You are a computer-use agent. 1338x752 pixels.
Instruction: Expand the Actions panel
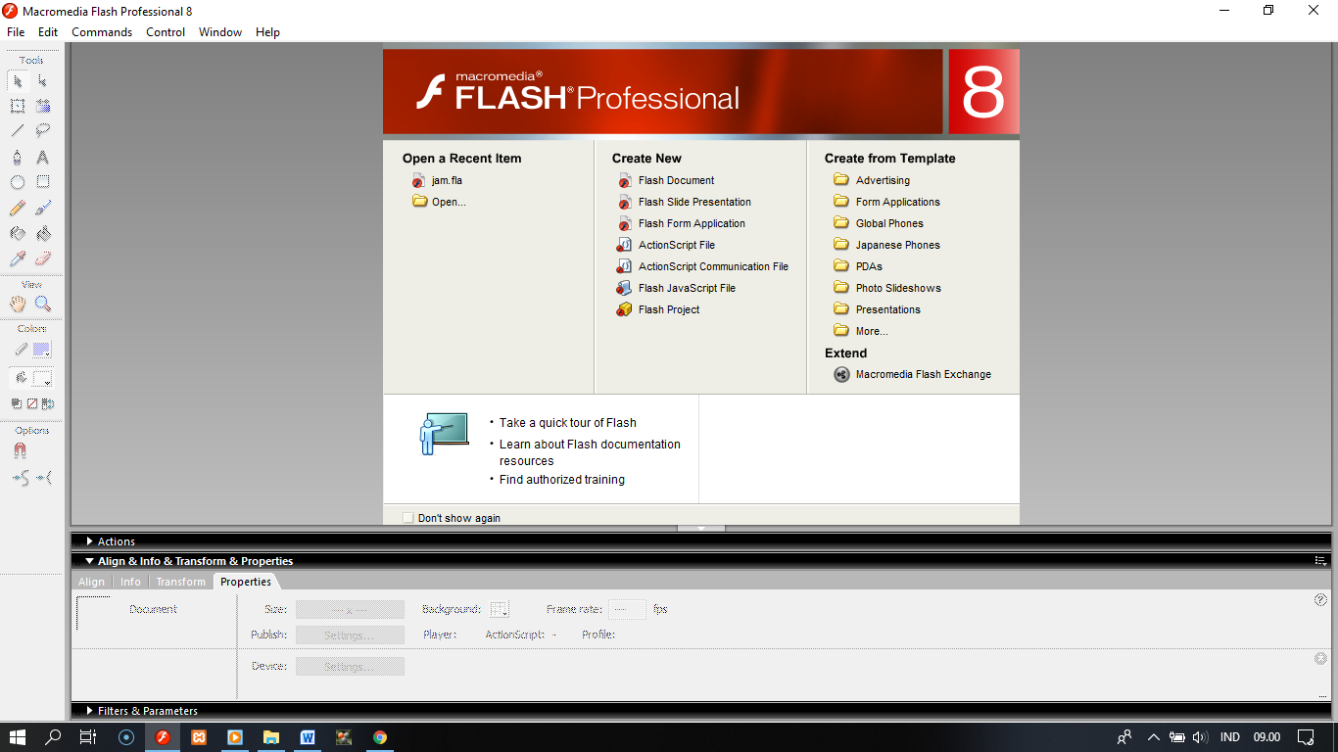tap(90, 541)
